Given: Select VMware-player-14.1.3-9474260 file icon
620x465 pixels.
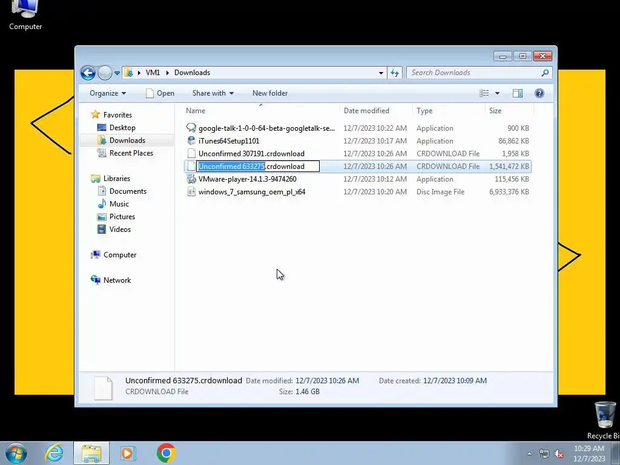Looking at the screenshot, I should pos(191,179).
